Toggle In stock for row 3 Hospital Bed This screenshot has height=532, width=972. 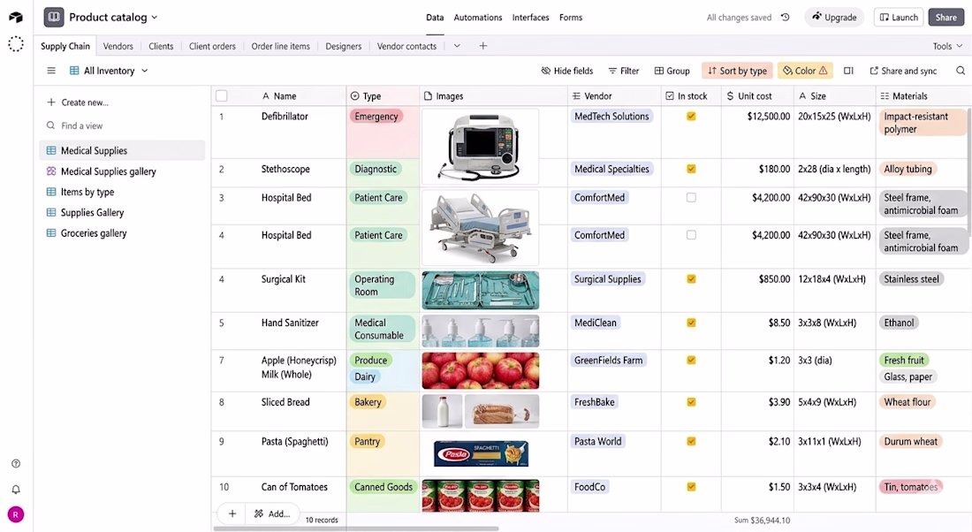691,198
